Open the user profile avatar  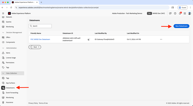pyautogui.click(x=190, y=13)
